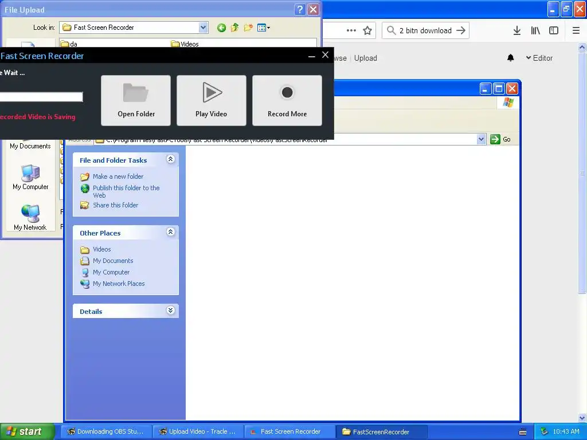Toggle Firefox sidebar view
Screen dimensions: 587x440
[x=554, y=31]
